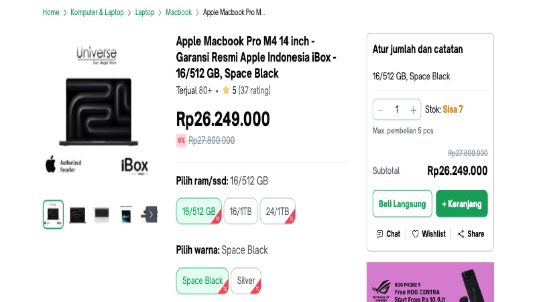Open Komputer & Laptop breadcrumb category
539x302 pixels.
point(97,12)
